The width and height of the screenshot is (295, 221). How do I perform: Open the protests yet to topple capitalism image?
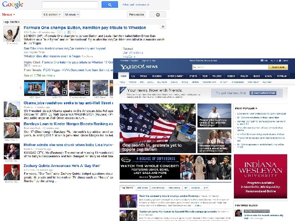158,128
